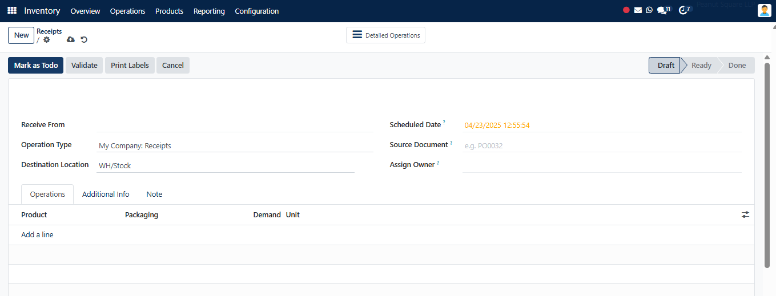The height and width of the screenshot is (296, 776).
Task: Click the Product column header
Action: point(34,215)
